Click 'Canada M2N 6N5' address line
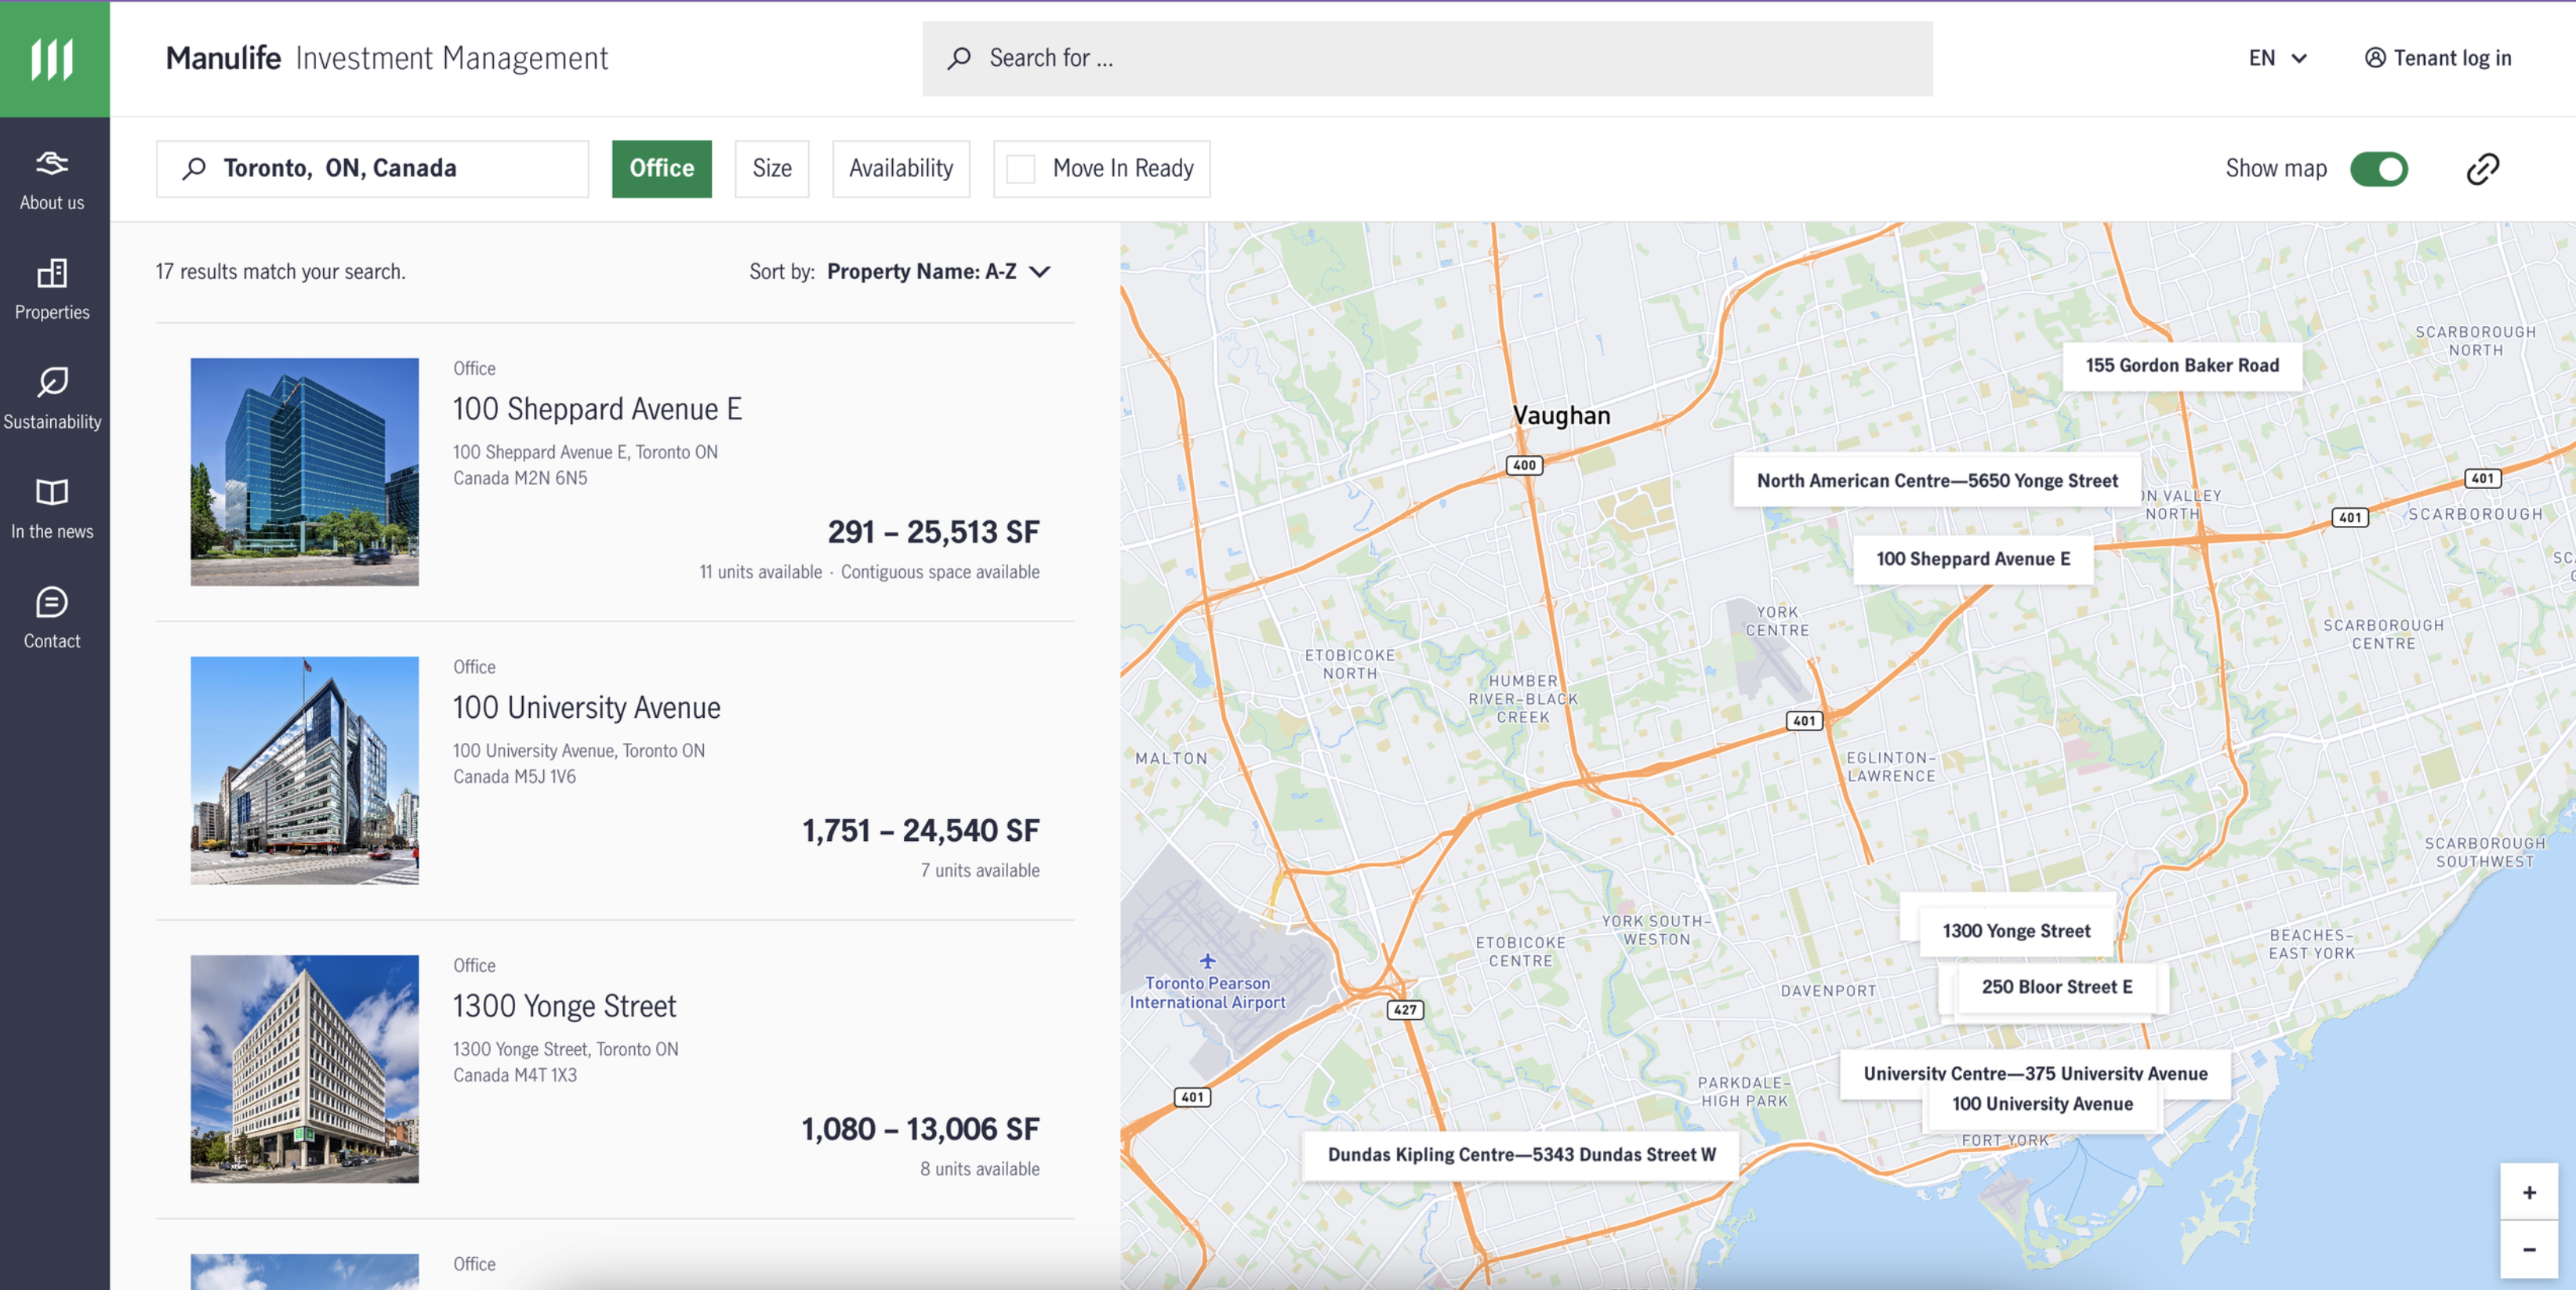 [x=520, y=479]
